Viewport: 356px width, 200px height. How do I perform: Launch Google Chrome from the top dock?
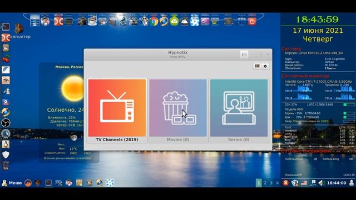coord(154,22)
